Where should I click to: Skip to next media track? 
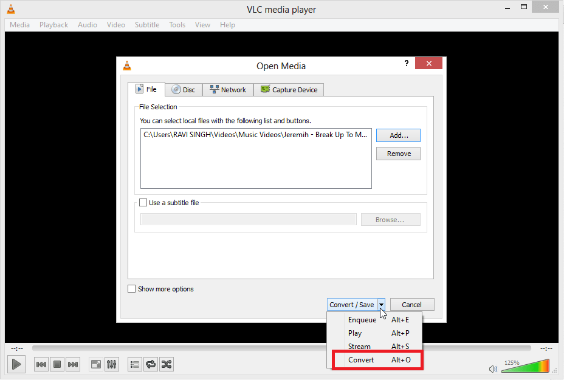click(73, 365)
